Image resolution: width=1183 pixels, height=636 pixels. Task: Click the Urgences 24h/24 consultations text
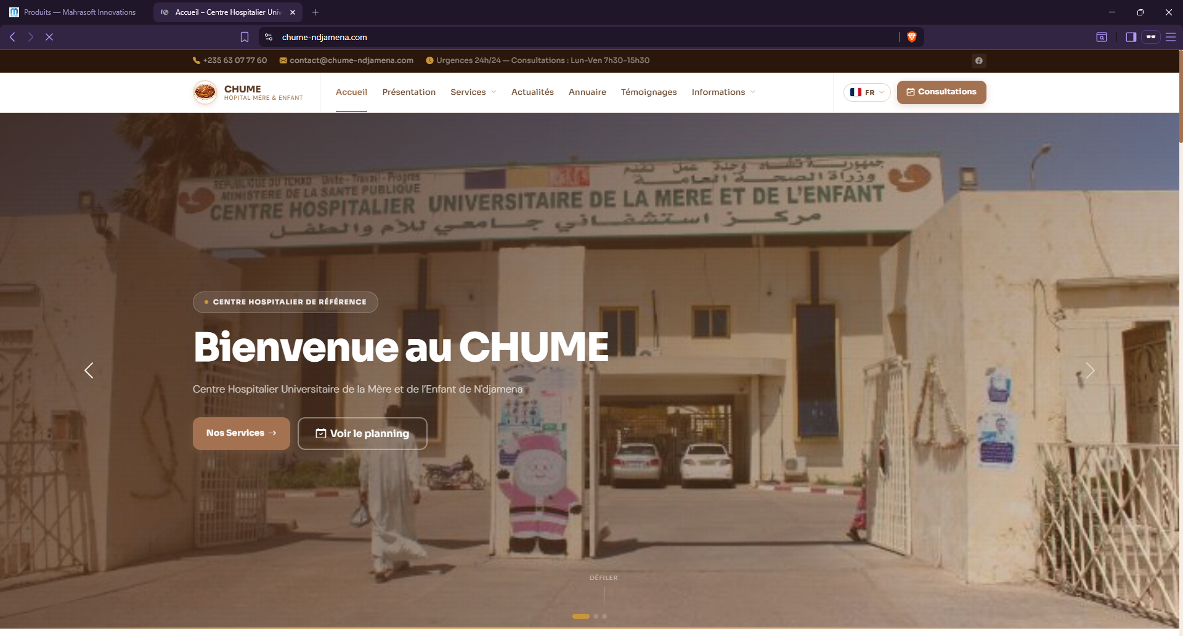(538, 60)
